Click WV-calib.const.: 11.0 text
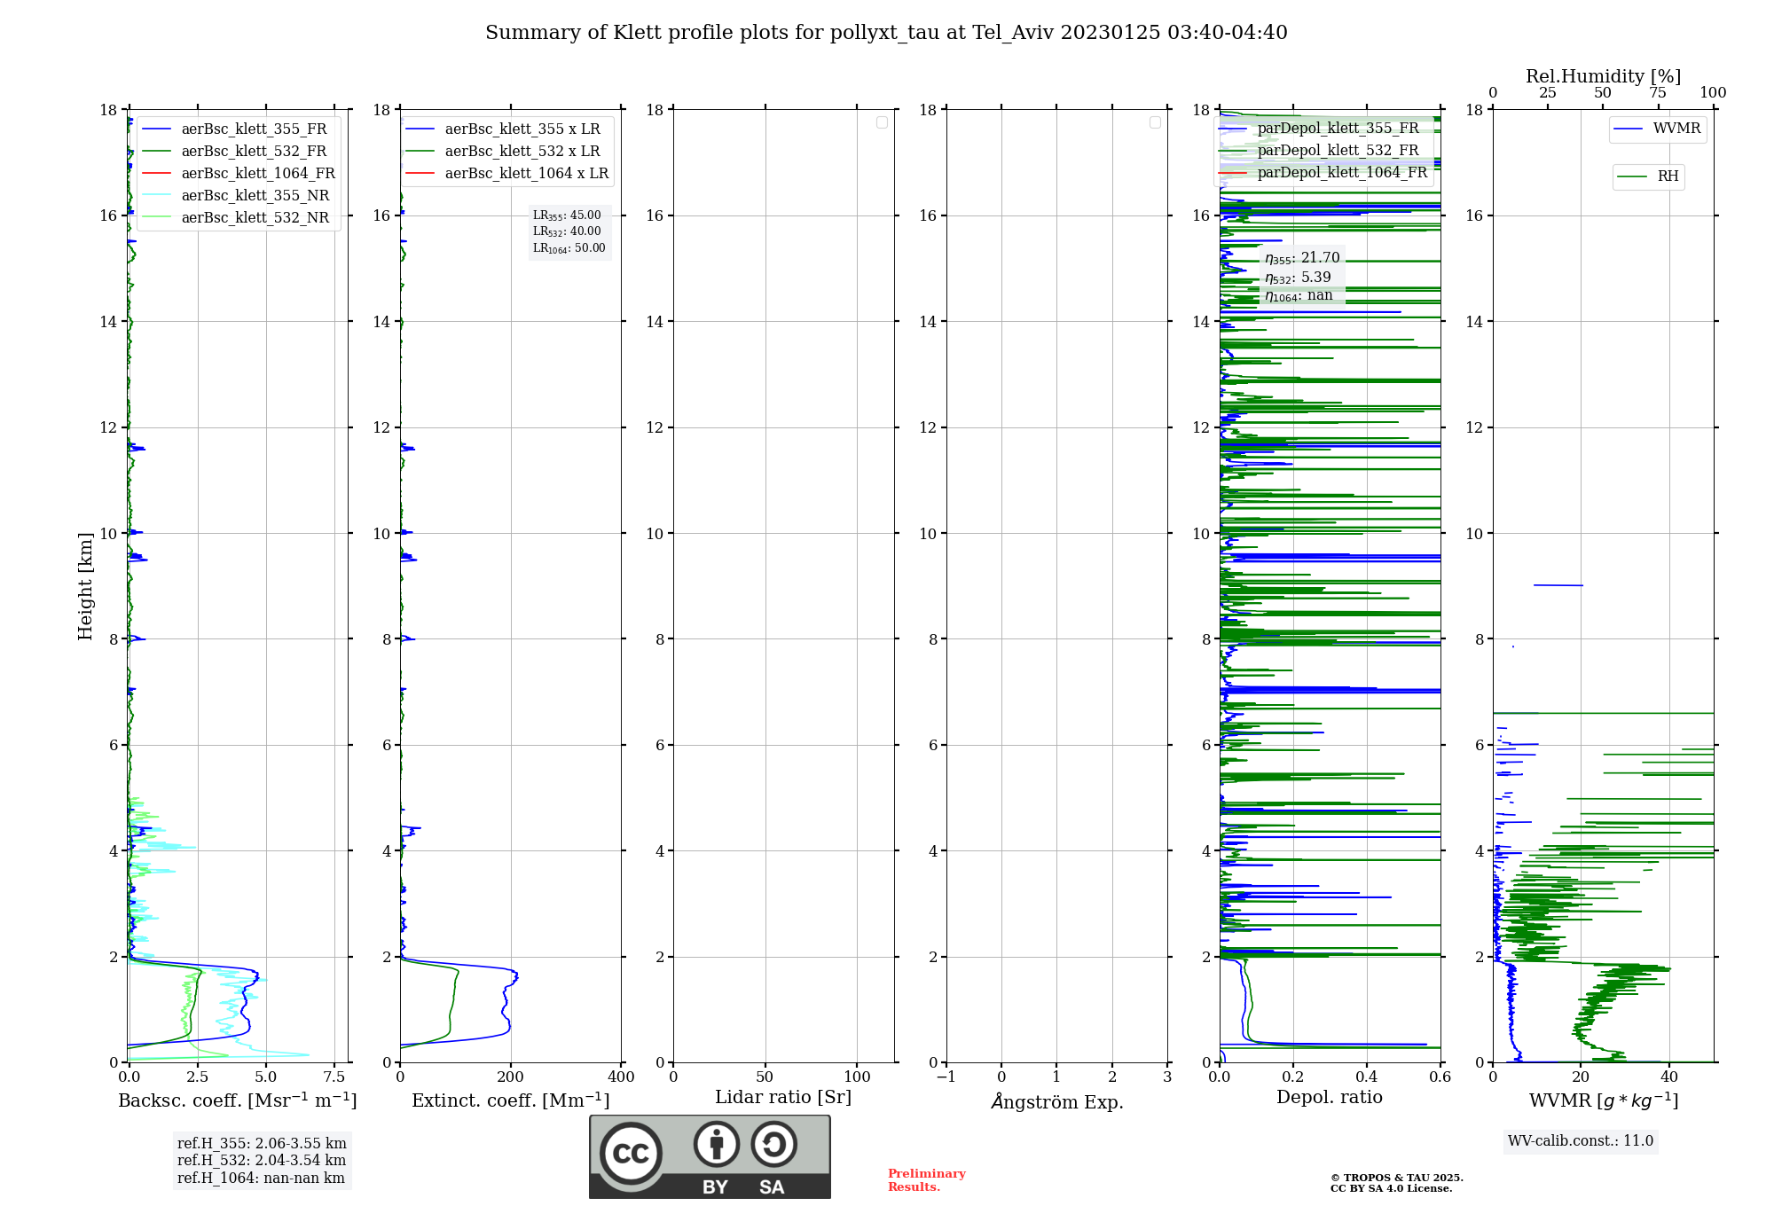This screenshot has width=1774, height=1206. click(1581, 1141)
